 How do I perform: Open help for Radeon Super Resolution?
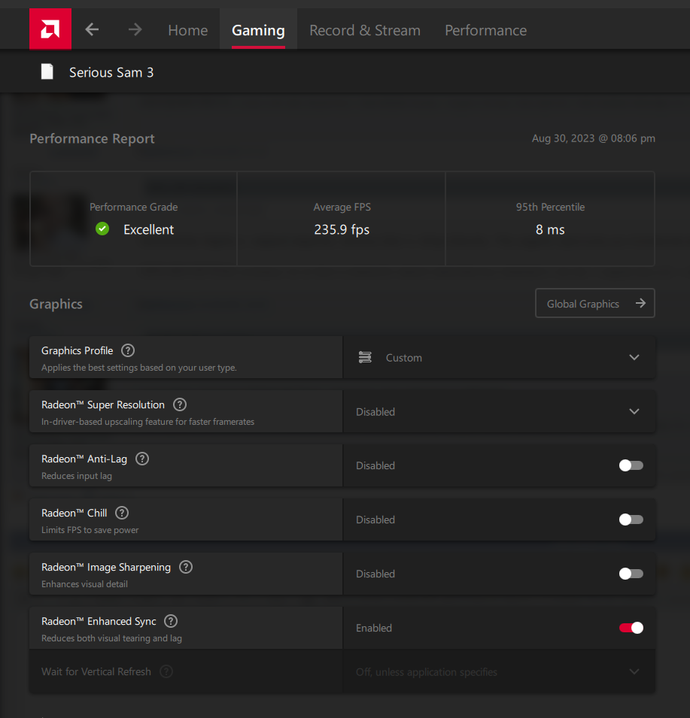pyautogui.click(x=180, y=404)
